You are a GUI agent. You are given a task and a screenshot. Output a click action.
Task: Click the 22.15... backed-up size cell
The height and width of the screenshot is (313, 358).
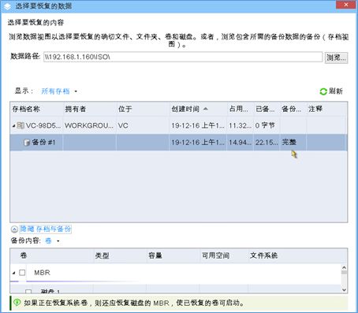click(x=267, y=142)
